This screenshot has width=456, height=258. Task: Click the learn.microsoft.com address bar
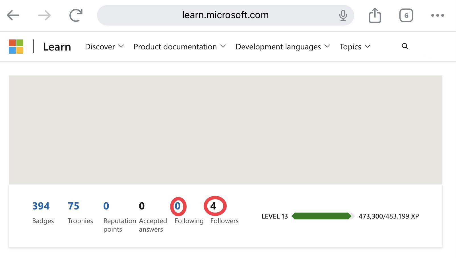click(x=225, y=15)
